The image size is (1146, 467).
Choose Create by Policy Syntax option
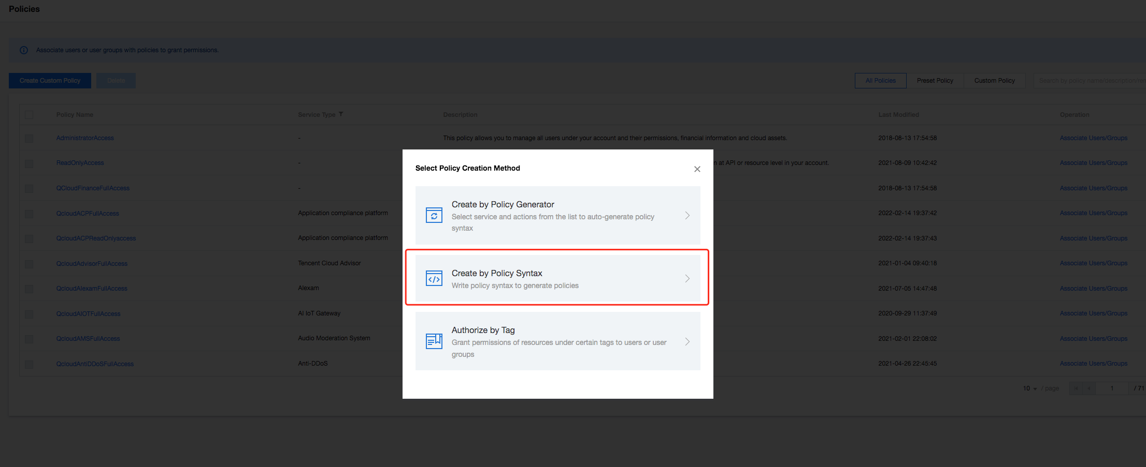point(557,279)
